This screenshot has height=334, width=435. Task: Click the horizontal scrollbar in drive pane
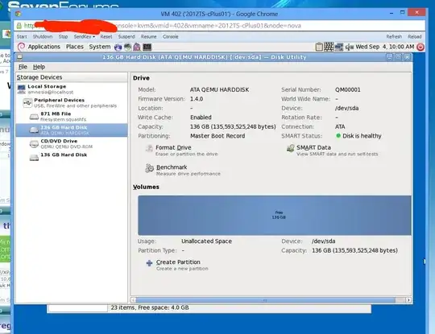265,300
